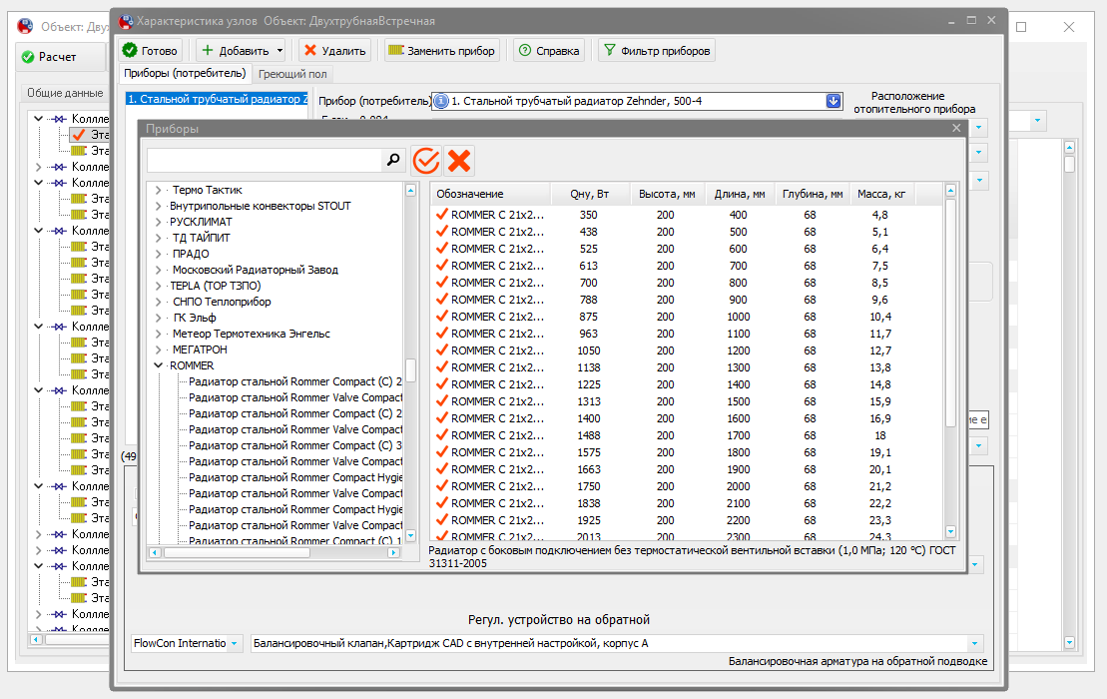Expand РУСКЛИМАТ tree node
The height and width of the screenshot is (699, 1107).
coord(158,222)
